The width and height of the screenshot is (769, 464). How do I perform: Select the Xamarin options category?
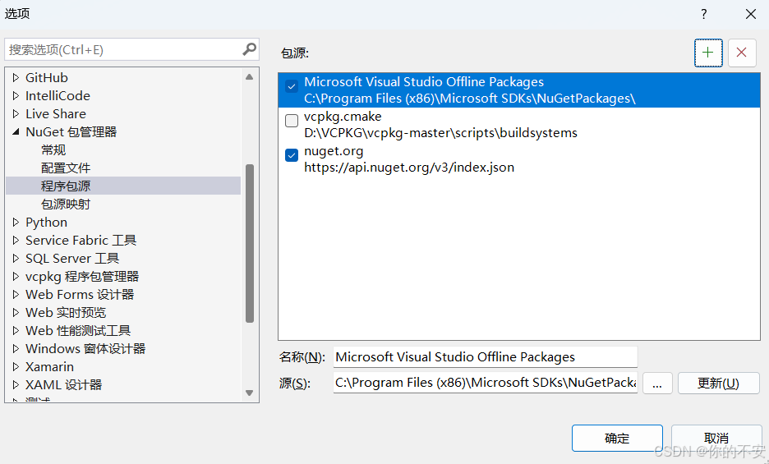click(49, 367)
